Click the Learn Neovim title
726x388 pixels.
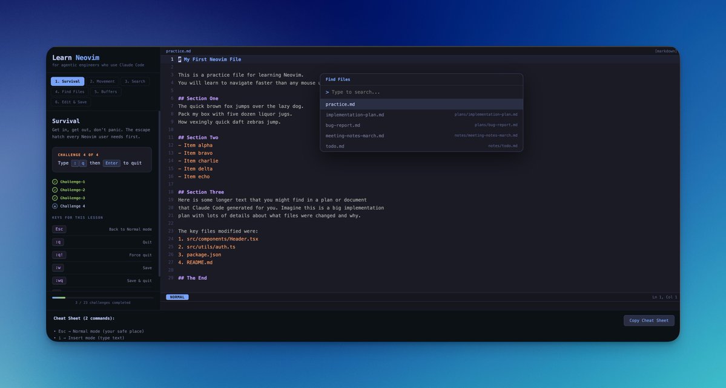tap(76, 58)
